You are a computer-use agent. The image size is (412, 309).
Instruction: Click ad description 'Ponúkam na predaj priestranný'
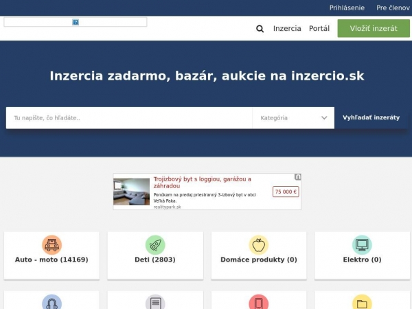(205, 198)
